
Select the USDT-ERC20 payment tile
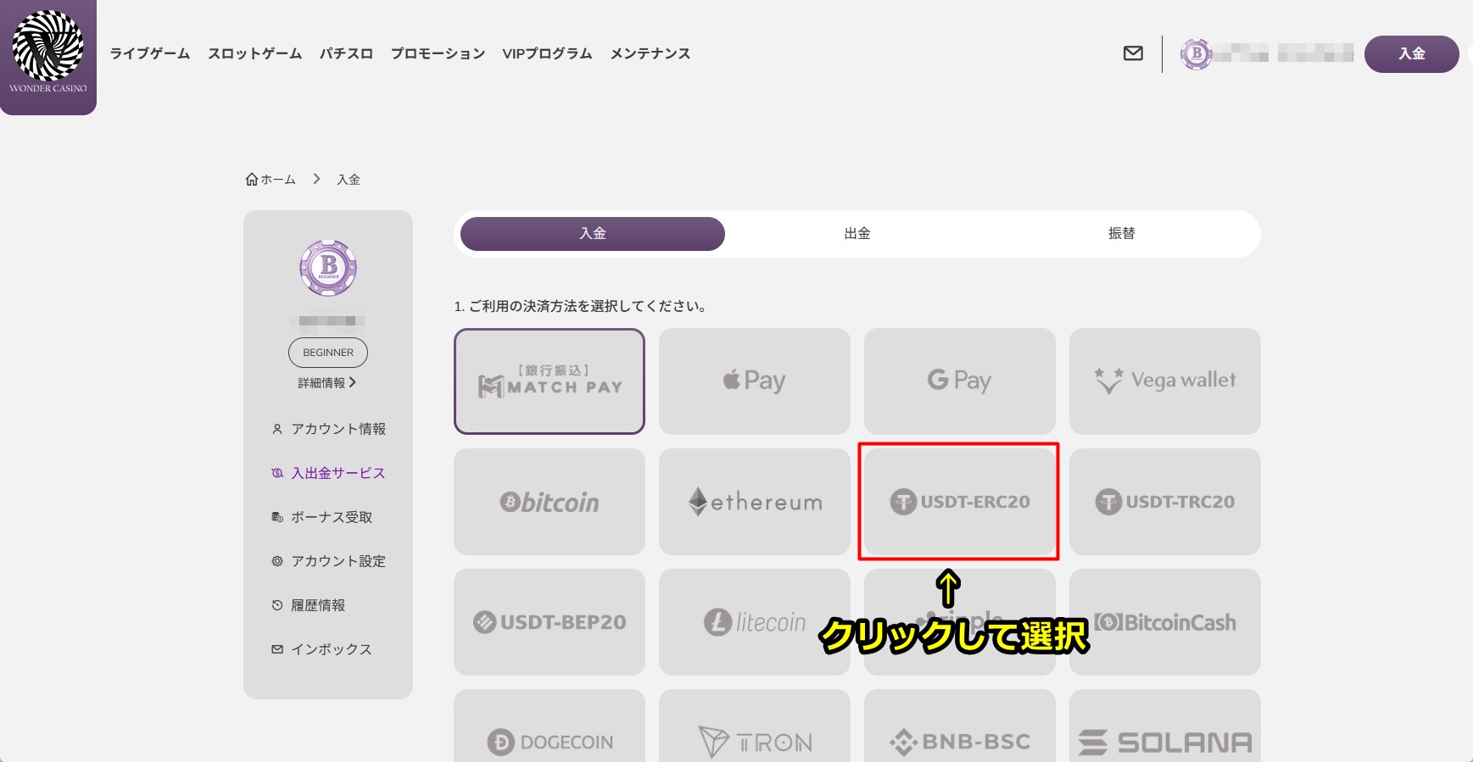tap(960, 502)
